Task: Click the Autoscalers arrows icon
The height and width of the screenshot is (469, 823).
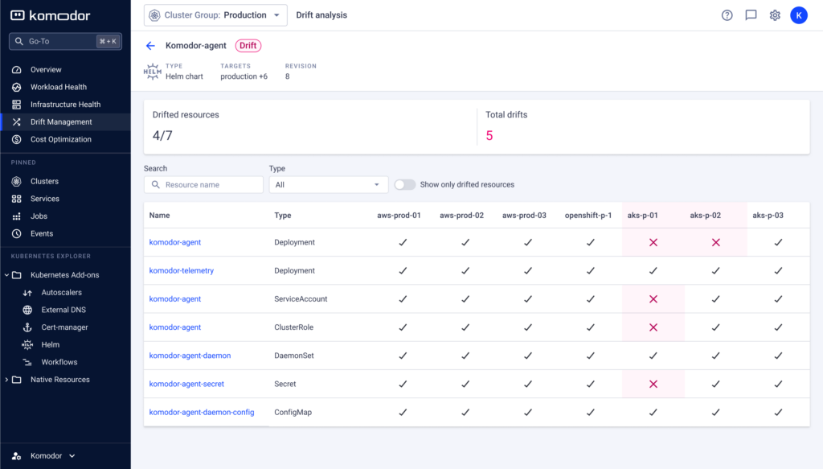Action: coord(27,293)
